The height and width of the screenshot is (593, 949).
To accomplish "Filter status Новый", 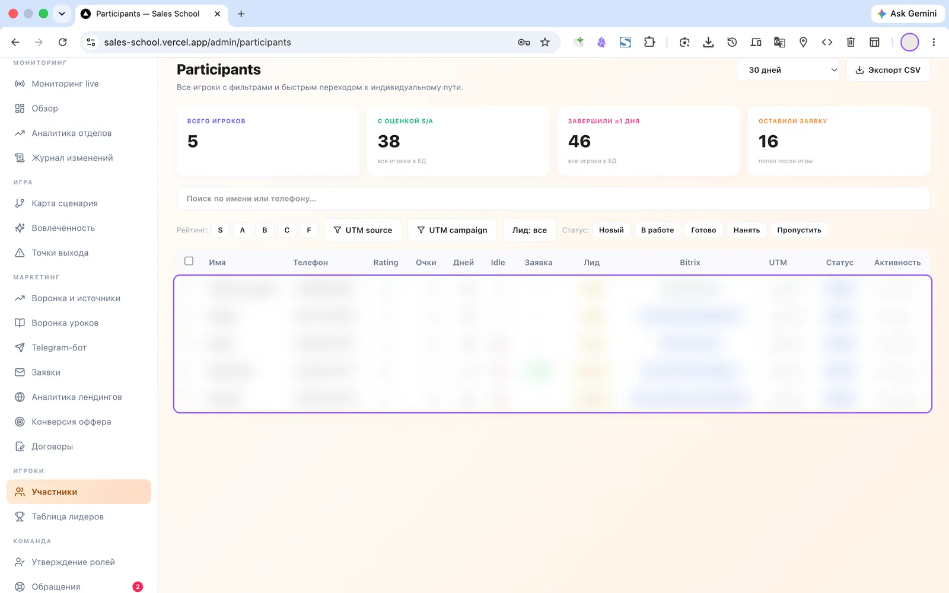I will pyautogui.click(x=612, y=230).
